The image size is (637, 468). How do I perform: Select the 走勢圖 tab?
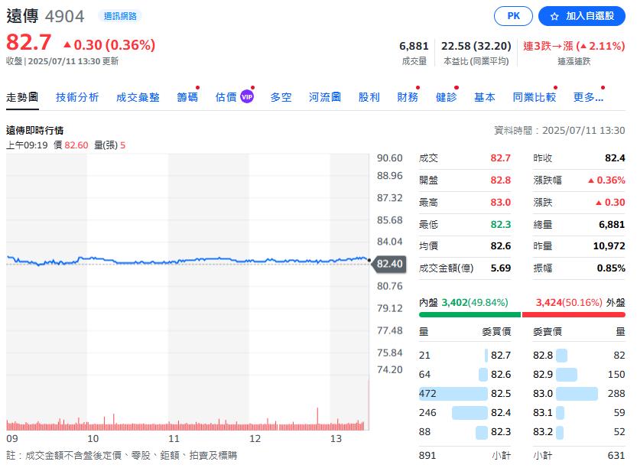pos(22,97)
